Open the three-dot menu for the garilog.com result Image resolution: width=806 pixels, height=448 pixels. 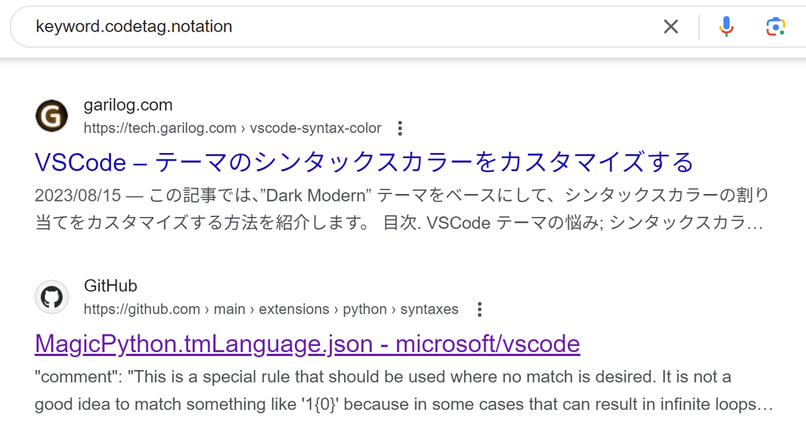(400, 128)
